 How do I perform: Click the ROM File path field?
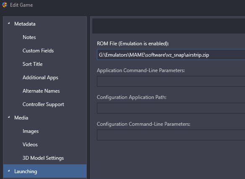171,54
